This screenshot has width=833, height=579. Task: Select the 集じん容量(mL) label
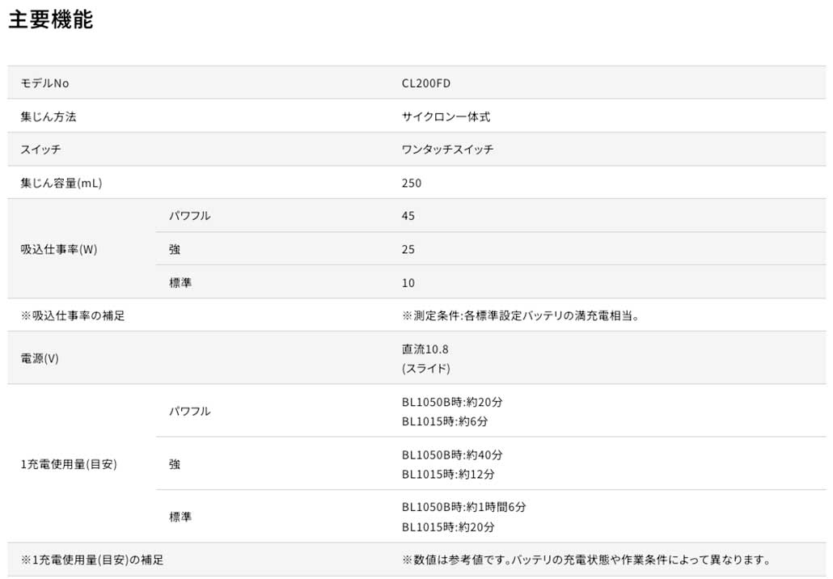tap(61, 184)
